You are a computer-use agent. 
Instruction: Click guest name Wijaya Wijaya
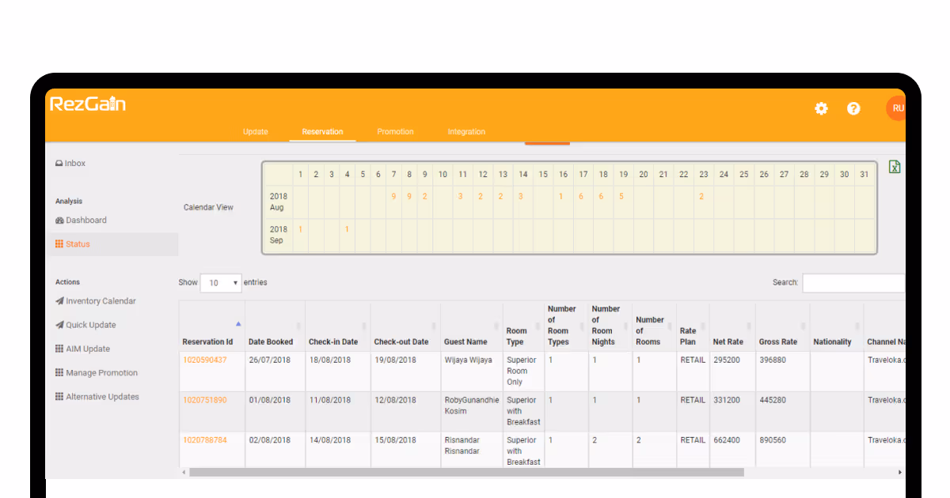[x=469, y=360]
